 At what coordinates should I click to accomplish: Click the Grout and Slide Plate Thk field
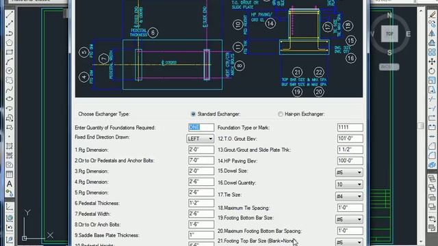pyautogui.click(x=350, y=150)
